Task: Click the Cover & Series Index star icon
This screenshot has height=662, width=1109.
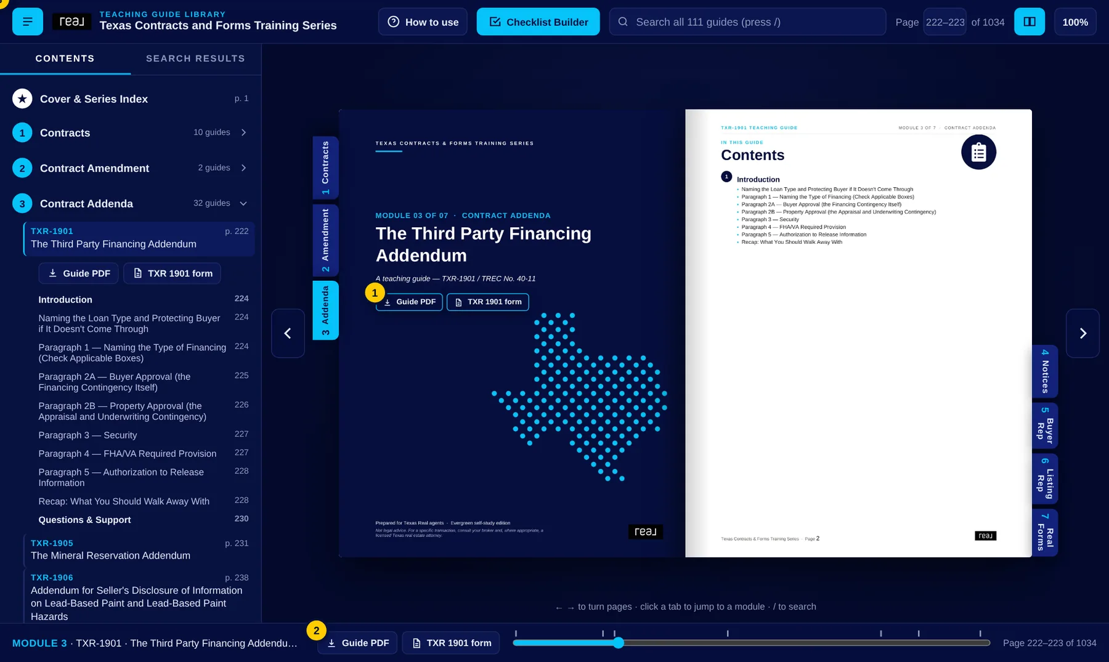Action: click(x=22, y=99)
